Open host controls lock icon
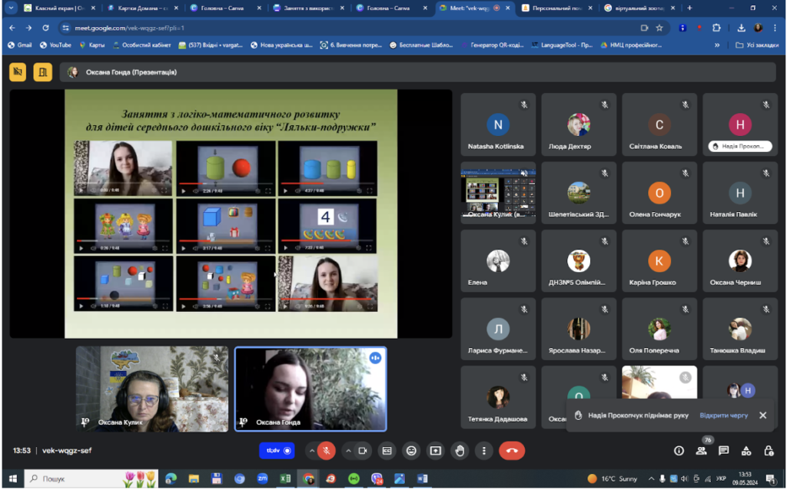This screenshot has width=787, height=490. [x=769, y=451]
